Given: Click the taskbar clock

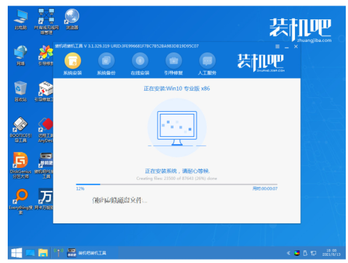Looking at the screenshot, I should 331,253.
